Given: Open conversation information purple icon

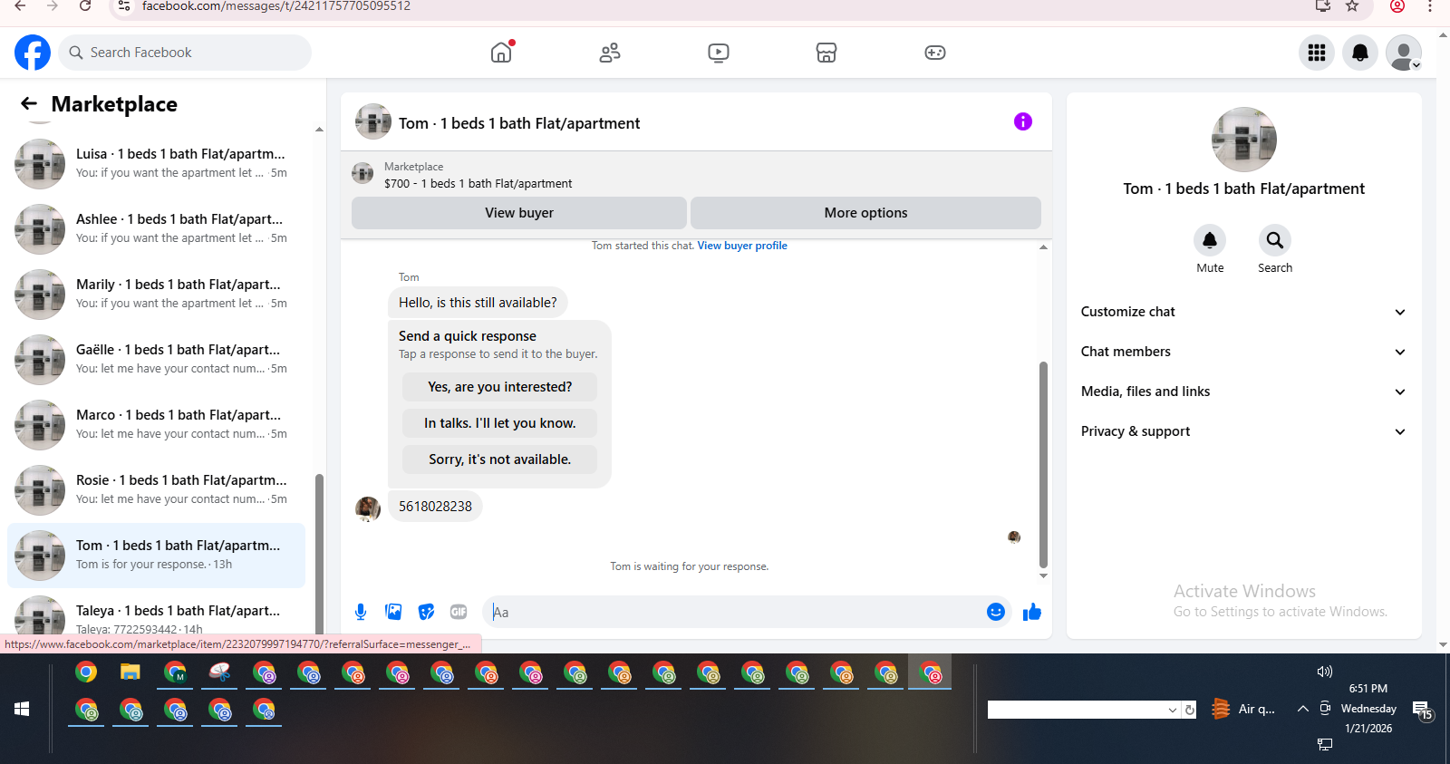Looking at the screenshot, I should 1023,121.
